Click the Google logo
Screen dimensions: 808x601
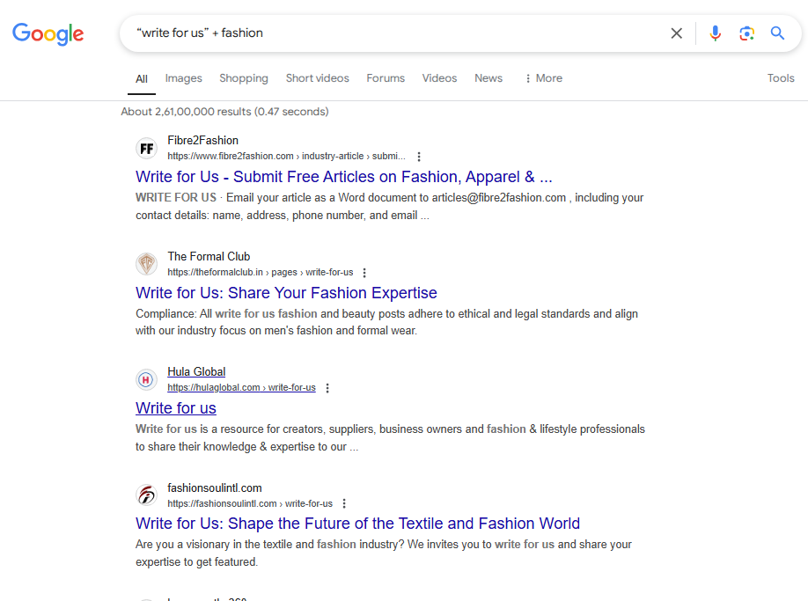(x=48, y=34)
